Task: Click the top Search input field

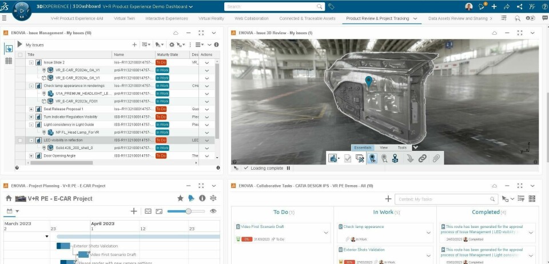Action: pyautogui.click(x=272, y=6)
